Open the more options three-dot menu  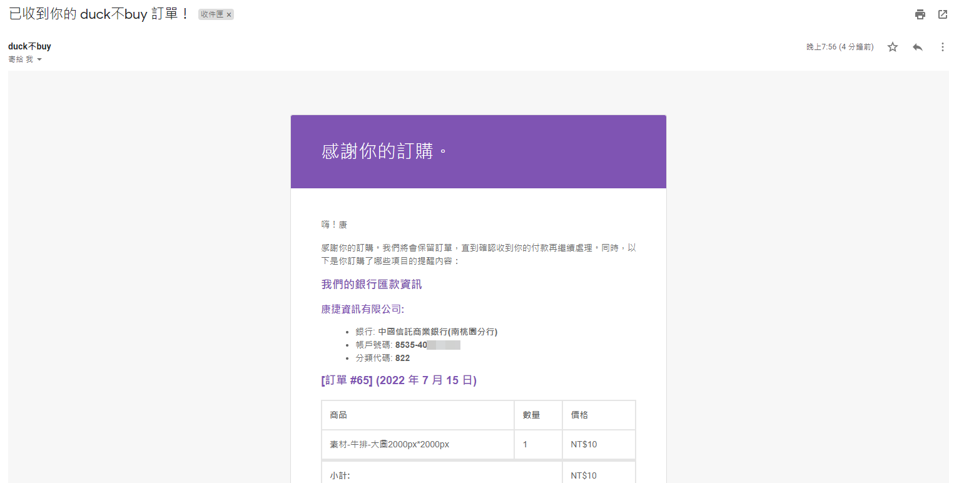pos(942,47)
